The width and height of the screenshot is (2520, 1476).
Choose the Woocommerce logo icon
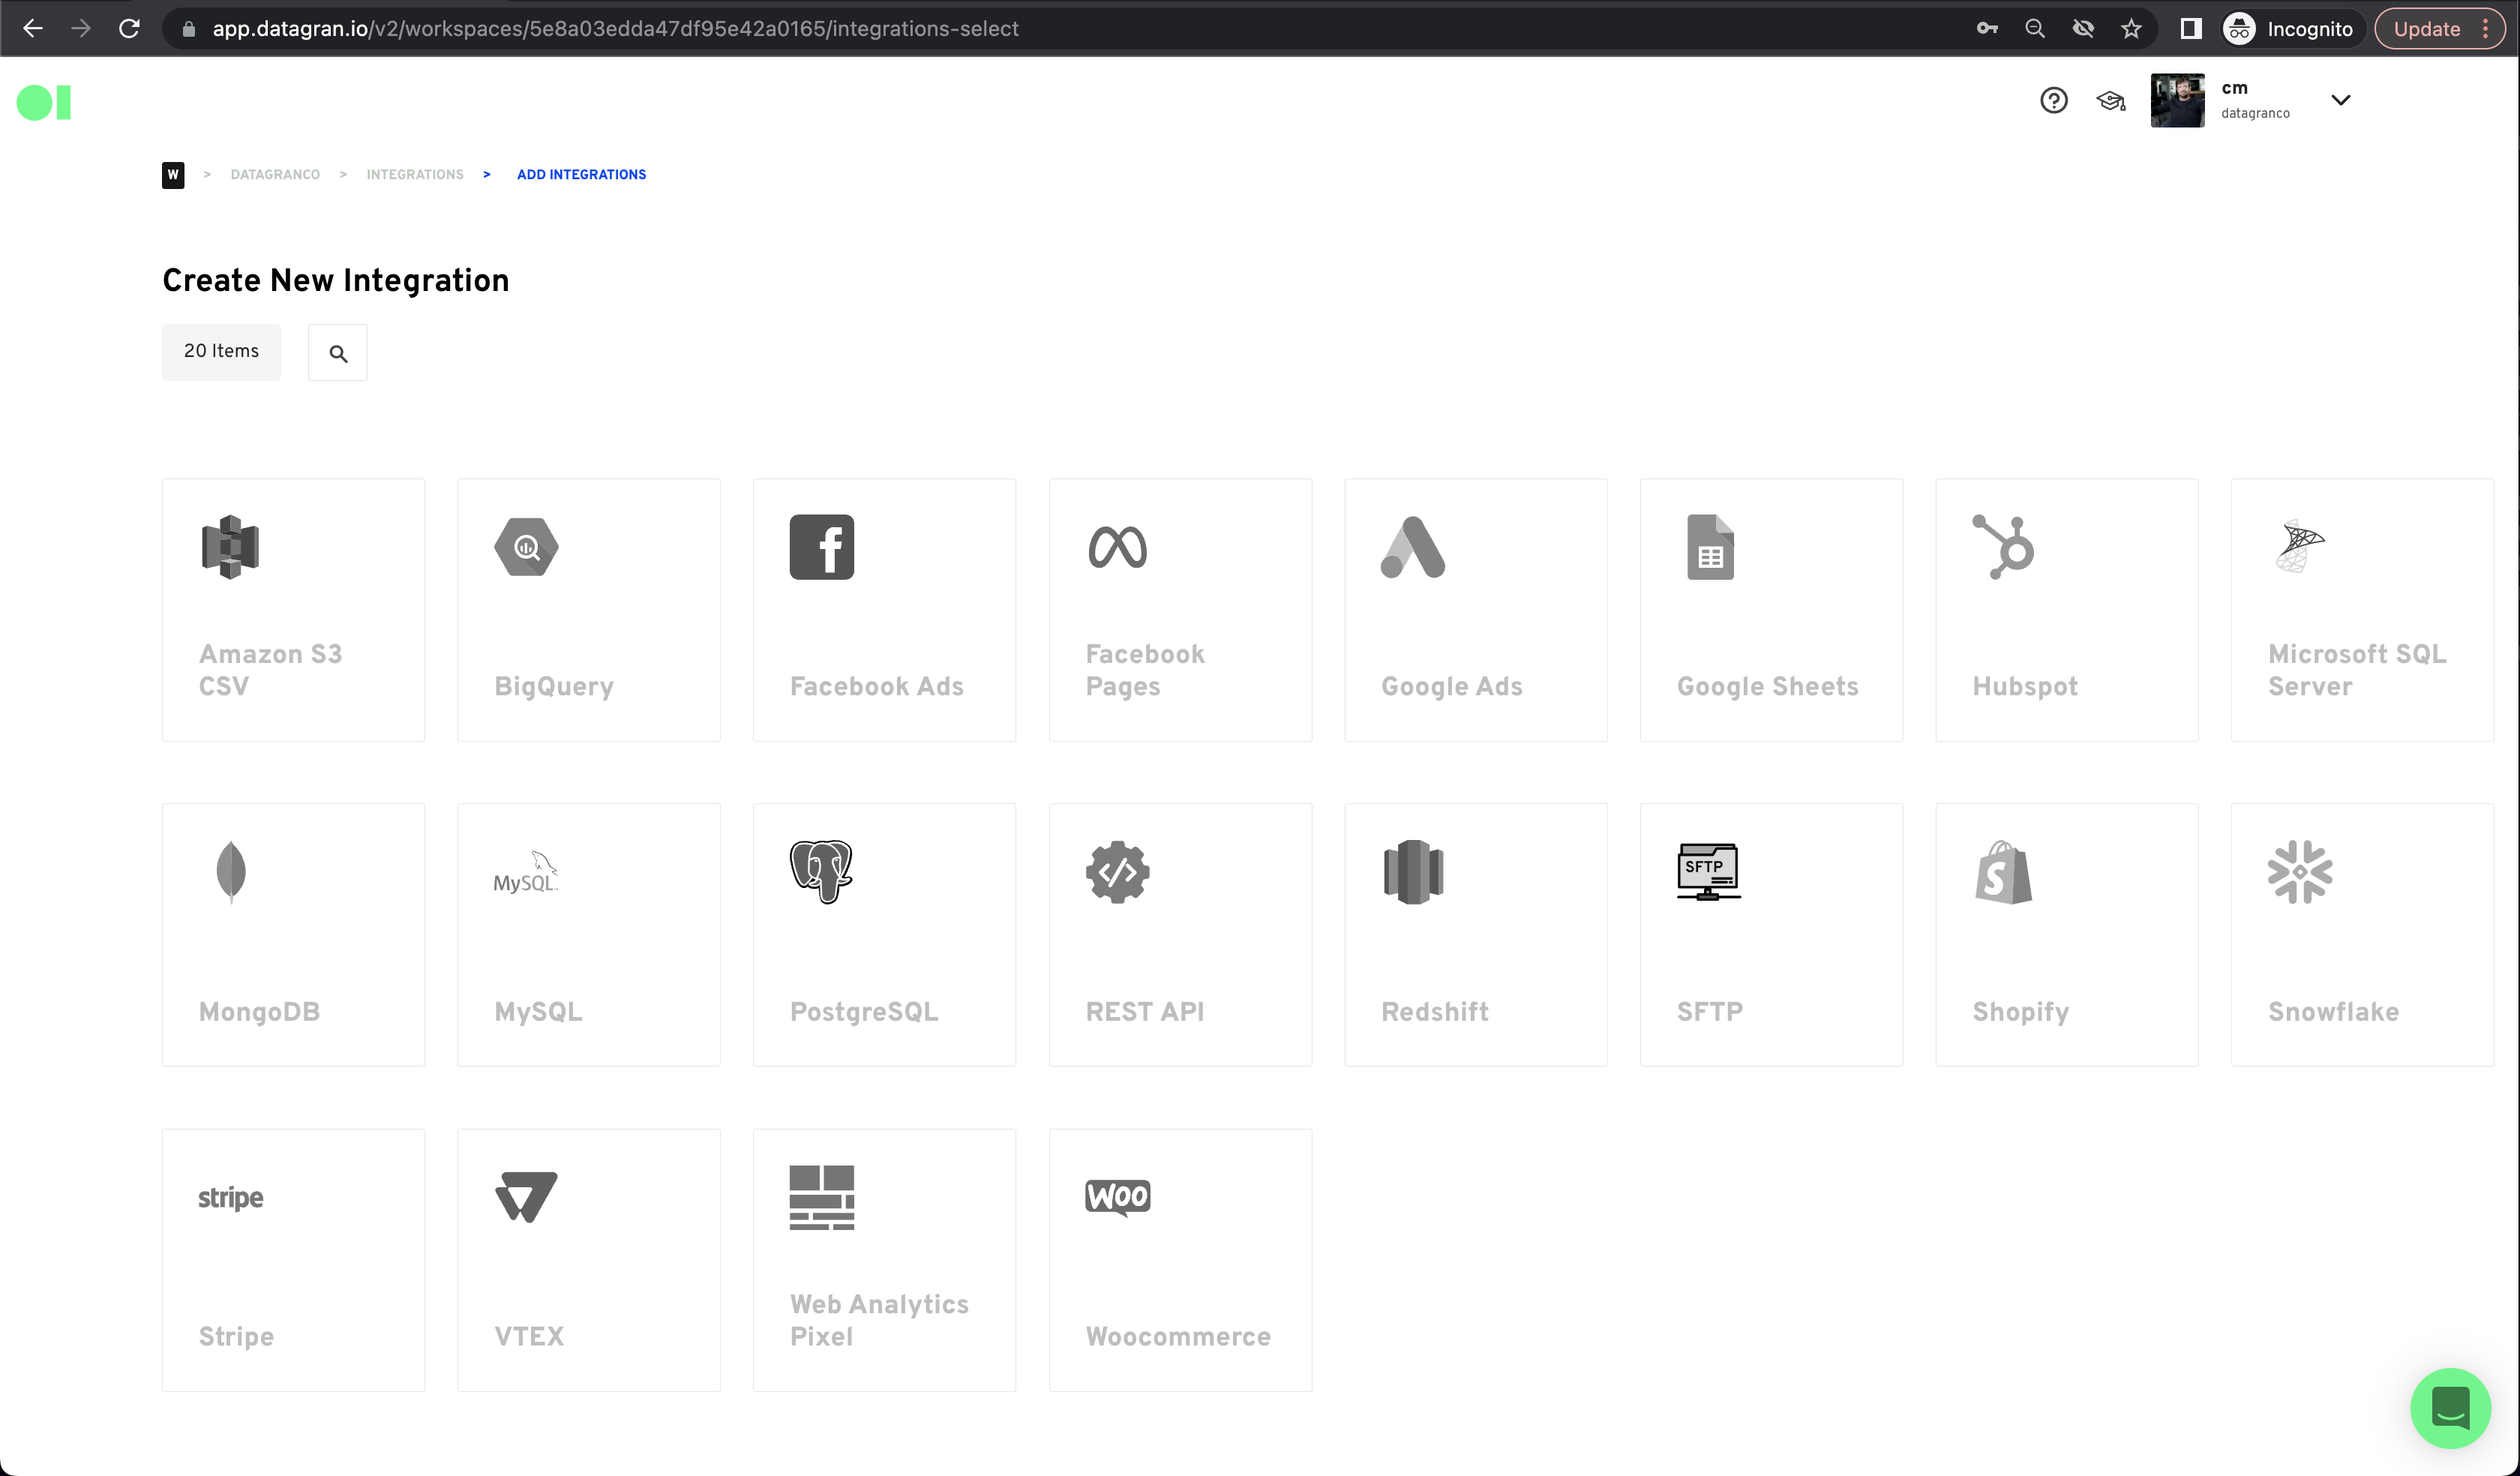pos(1117,1197)
